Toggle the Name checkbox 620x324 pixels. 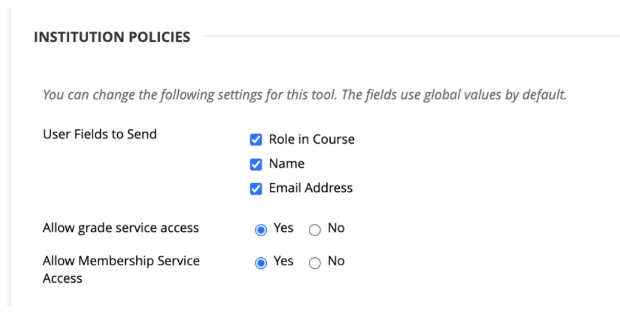(x=256, y=164)
